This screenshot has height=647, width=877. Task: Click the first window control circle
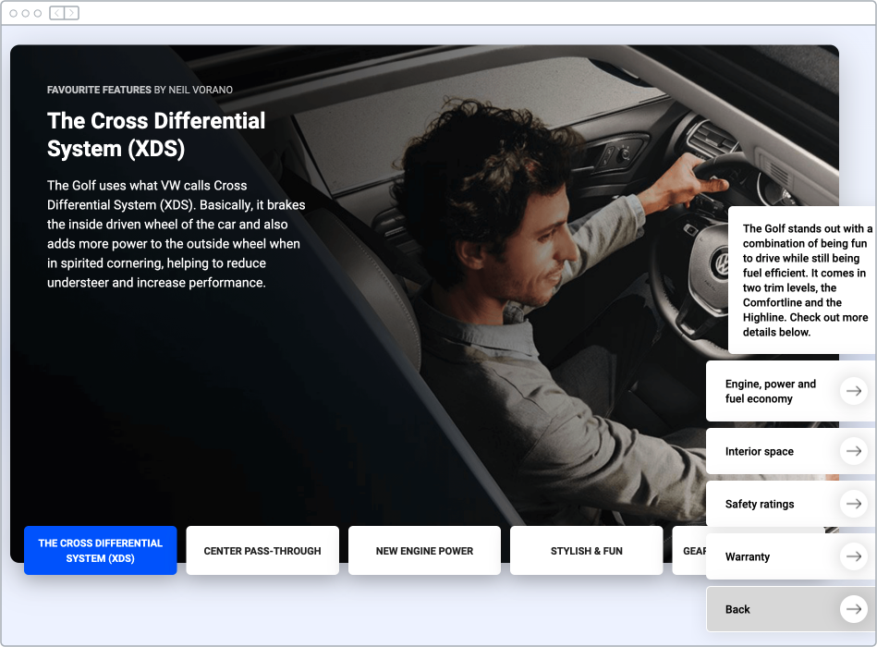click(14, 14)
